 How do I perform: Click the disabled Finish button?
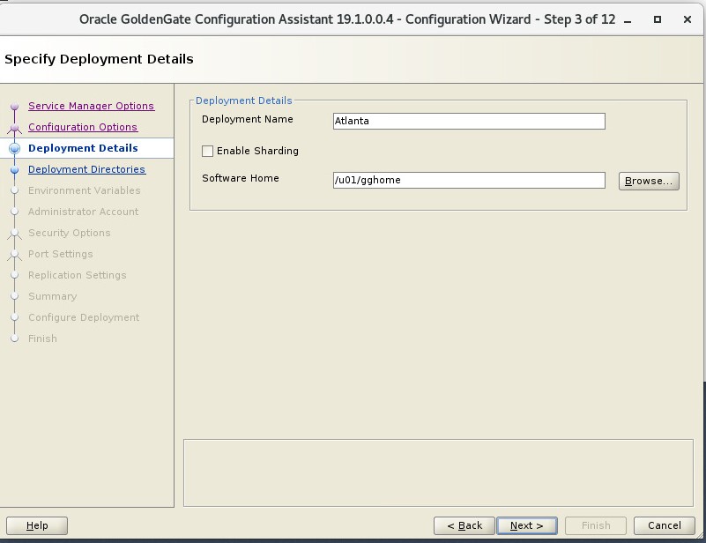596,525
